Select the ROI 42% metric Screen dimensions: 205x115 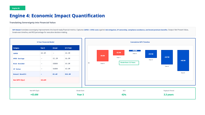(124, 93)
